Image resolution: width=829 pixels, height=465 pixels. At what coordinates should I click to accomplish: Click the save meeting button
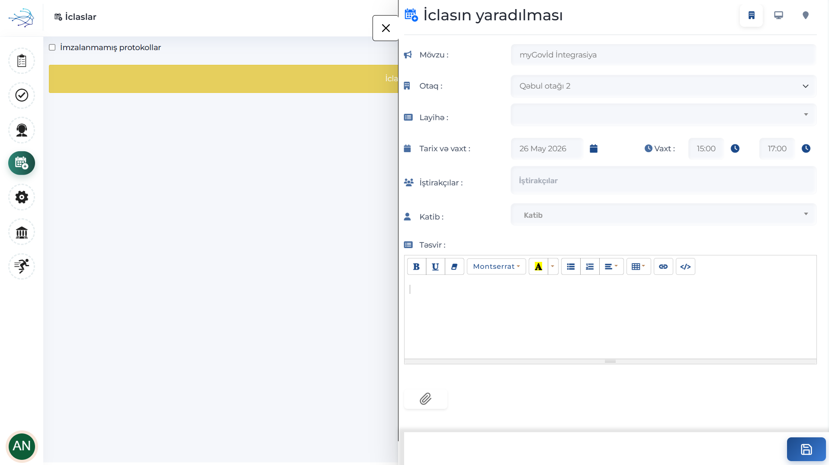point(806,449)
